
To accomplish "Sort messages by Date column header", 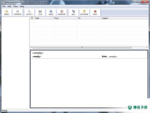I will (44, 18).
